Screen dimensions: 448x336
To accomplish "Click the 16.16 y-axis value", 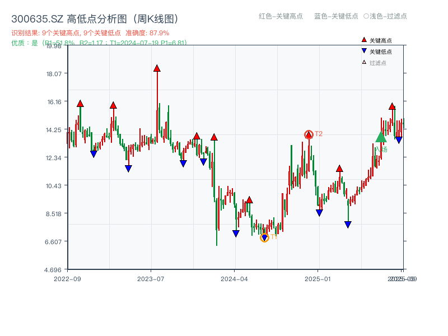I will tap(54, 102).
